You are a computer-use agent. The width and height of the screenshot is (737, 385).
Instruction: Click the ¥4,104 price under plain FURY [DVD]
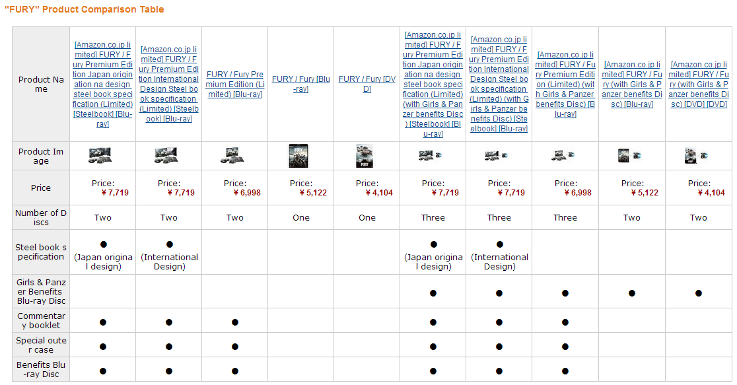pos(379,193)
